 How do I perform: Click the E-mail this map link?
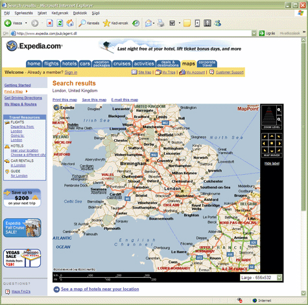[x=124, y=100]
